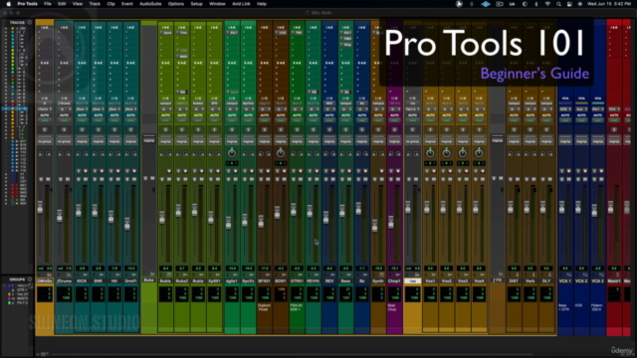Open output window icon on Vox1 track

pyautogui.click(x=430, y=130)
